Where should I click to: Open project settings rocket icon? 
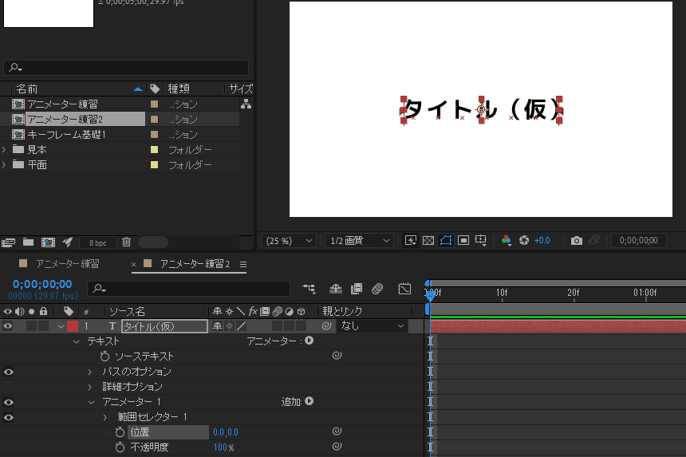pyautogui.click(x=67, y=242)
